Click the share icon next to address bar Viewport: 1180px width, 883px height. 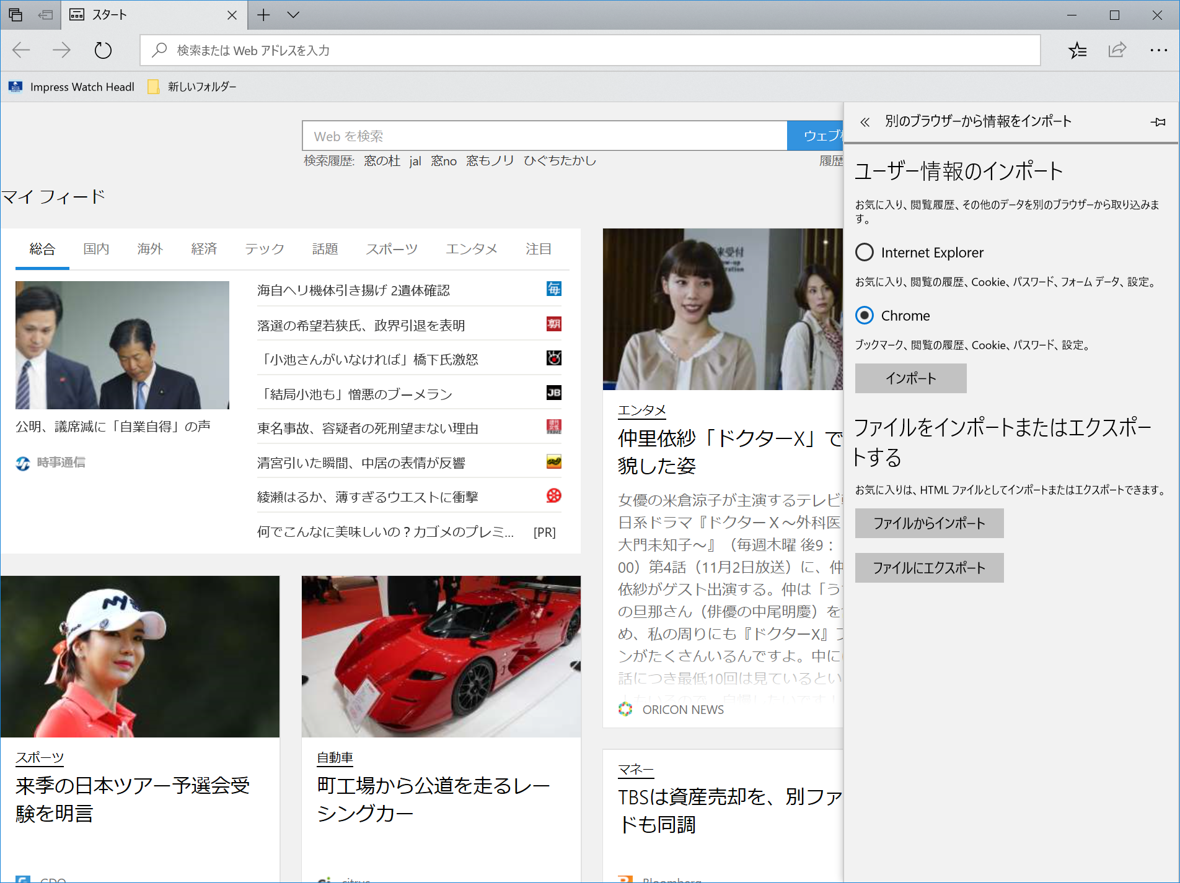pyautogui.click(x=1117, y=50)
